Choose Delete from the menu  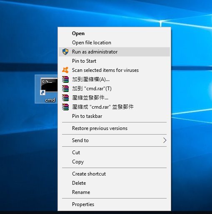click(x=114, y=183)
